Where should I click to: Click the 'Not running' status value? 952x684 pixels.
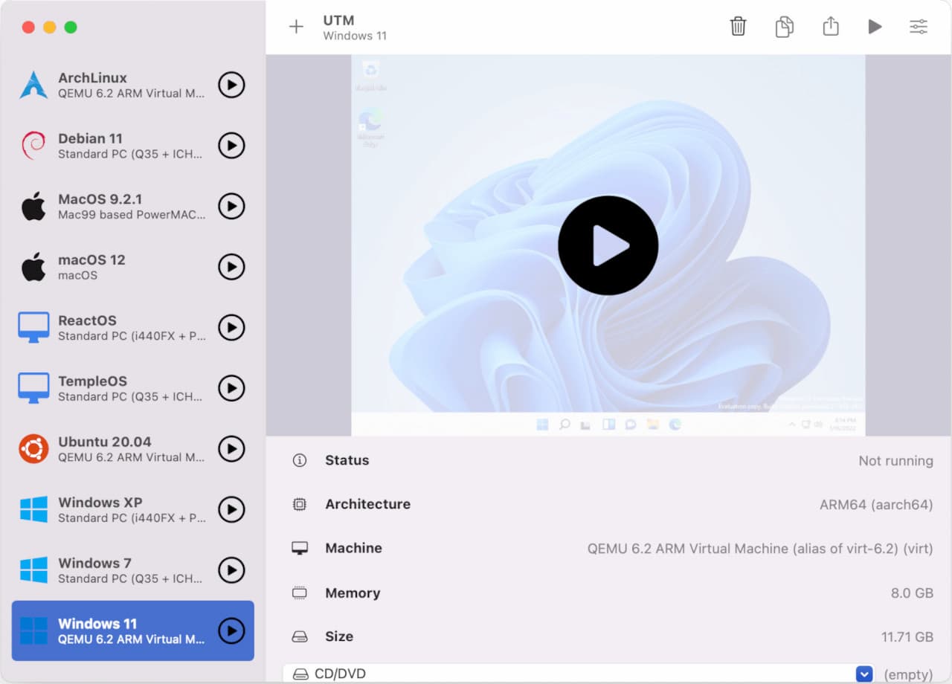click(895, 461)
